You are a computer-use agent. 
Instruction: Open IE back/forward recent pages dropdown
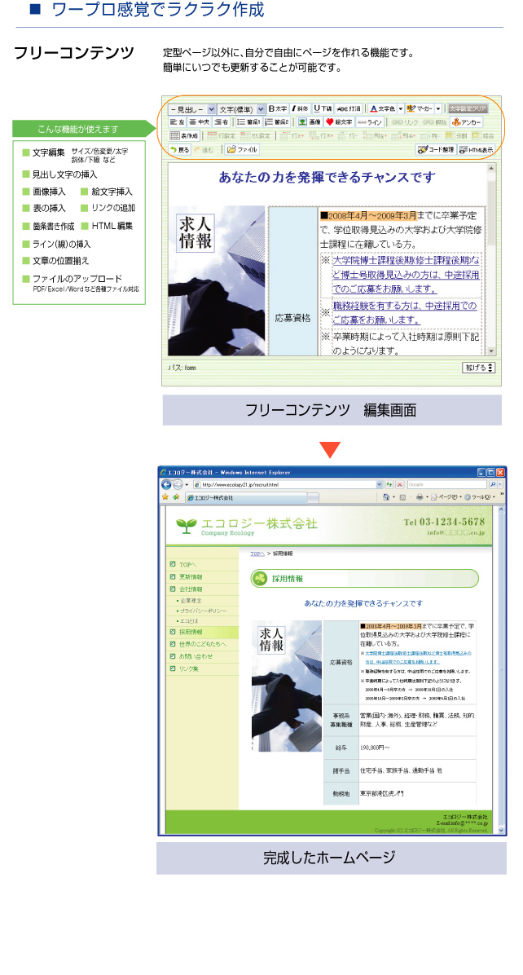pos(187,484)
